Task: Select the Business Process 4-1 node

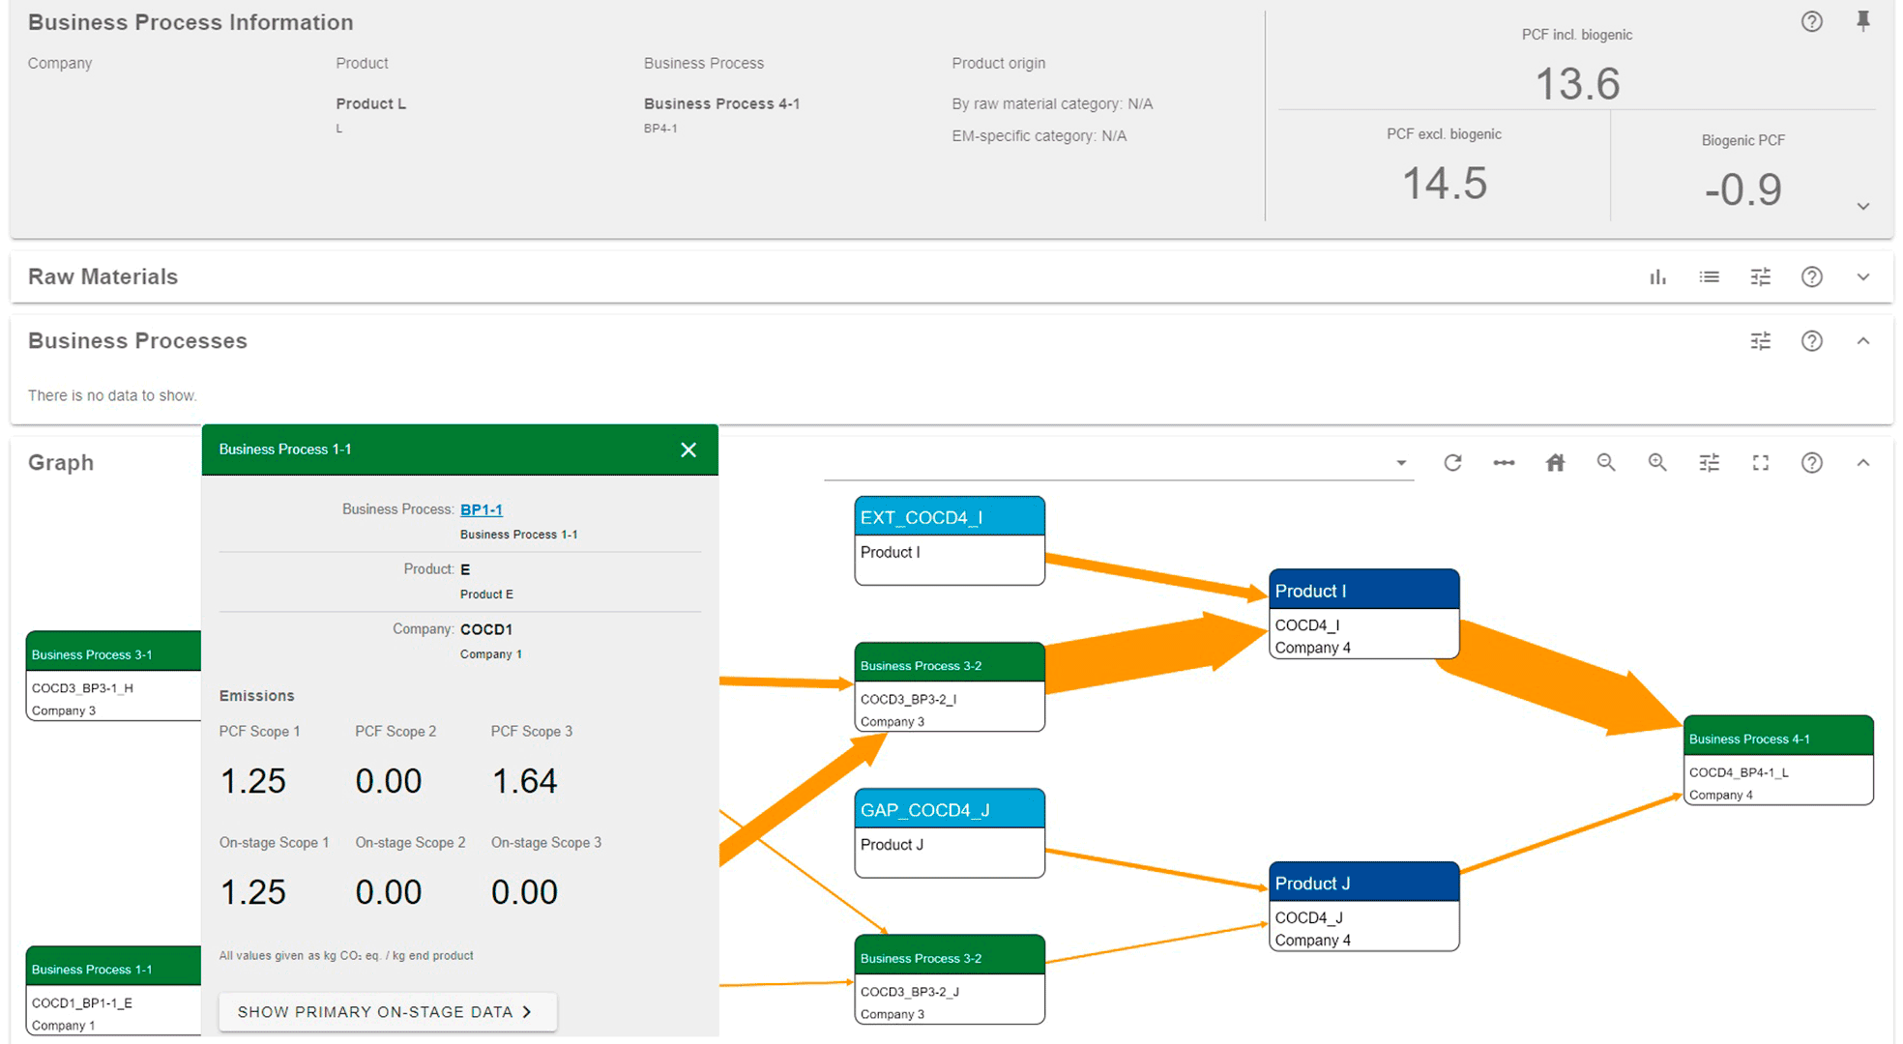Action: coord(1778,760)
